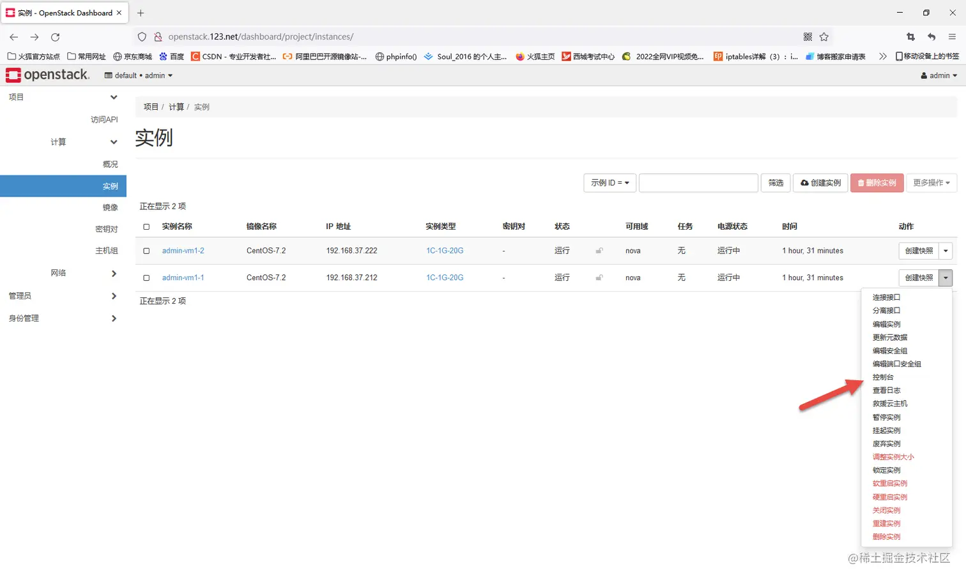Click the lock icon on admin-vm1-2 row
This screenshot has width=966, height=580.
click(599, 251)
